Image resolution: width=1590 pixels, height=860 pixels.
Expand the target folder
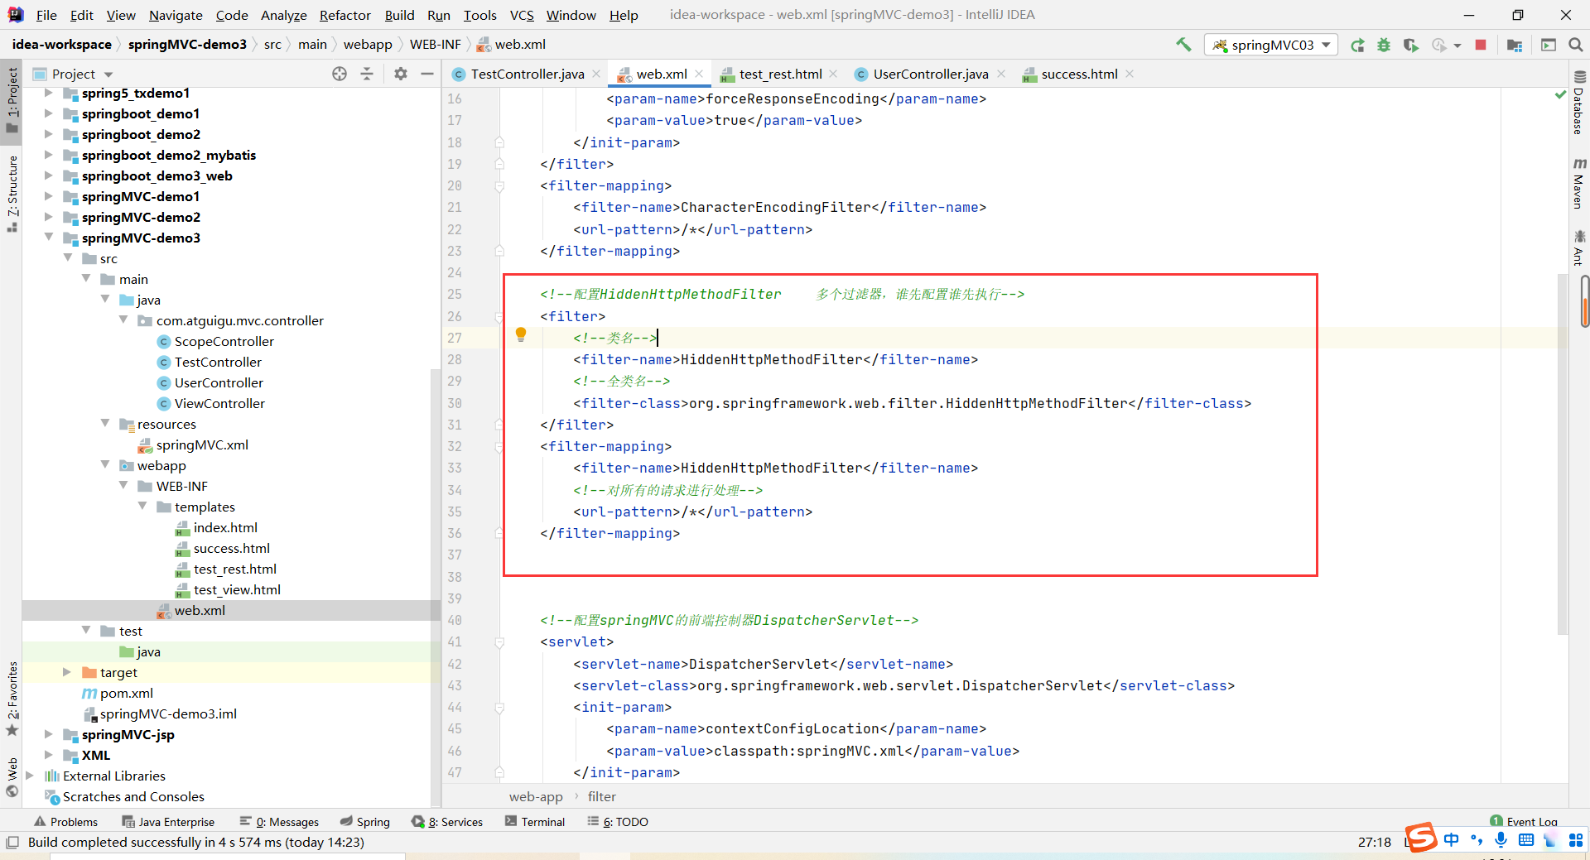click(x=67, y=672)
